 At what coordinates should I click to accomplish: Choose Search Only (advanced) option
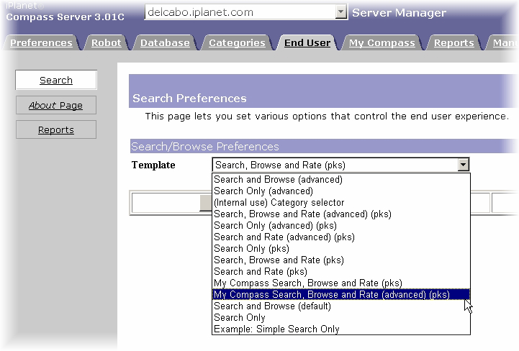341,191
